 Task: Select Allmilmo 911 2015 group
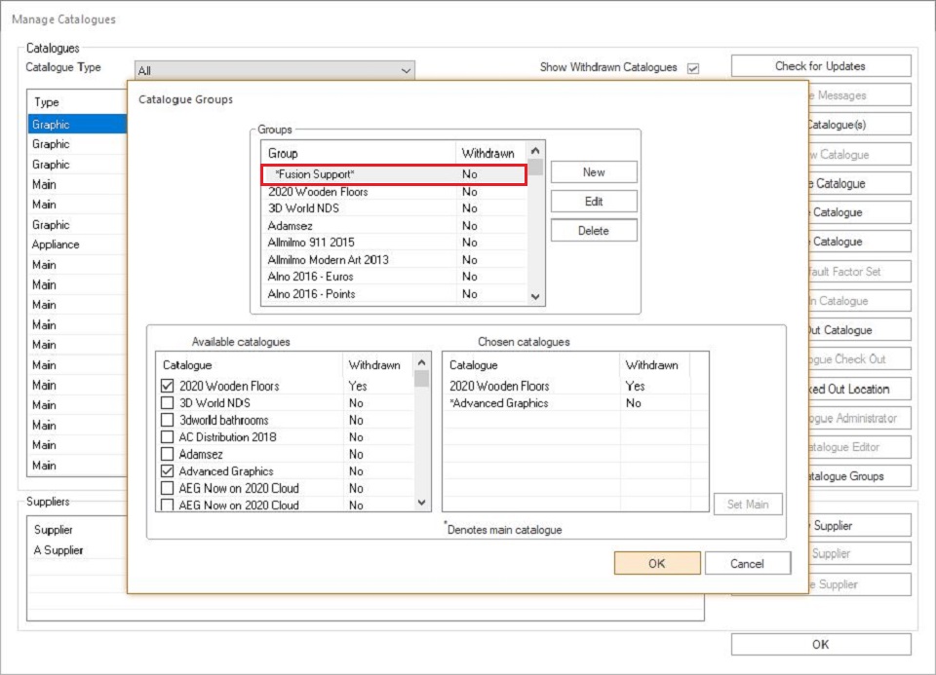(x=394, y=243)
